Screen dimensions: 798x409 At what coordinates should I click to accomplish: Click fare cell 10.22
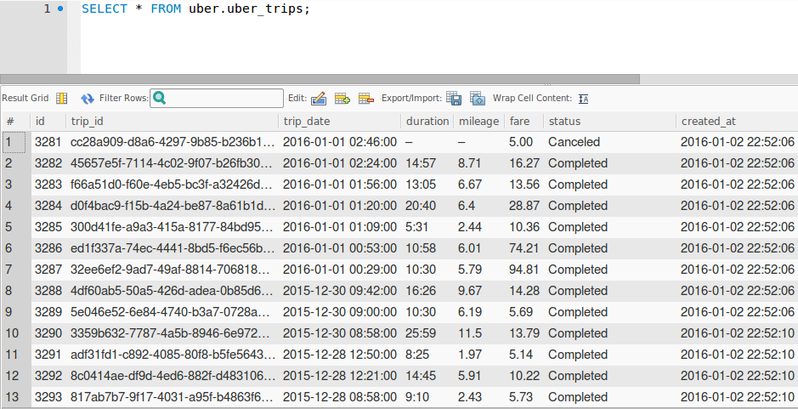tap(524, 376)
